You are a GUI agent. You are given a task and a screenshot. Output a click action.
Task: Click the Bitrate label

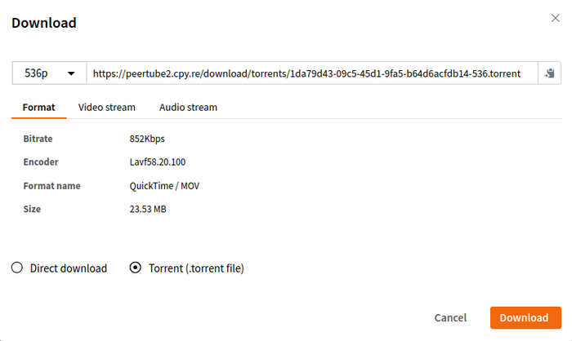point(38,139)
